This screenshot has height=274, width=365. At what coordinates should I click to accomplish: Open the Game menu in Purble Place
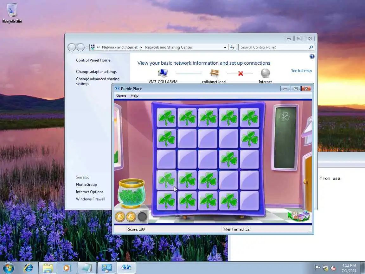click(x=121, y=95)
